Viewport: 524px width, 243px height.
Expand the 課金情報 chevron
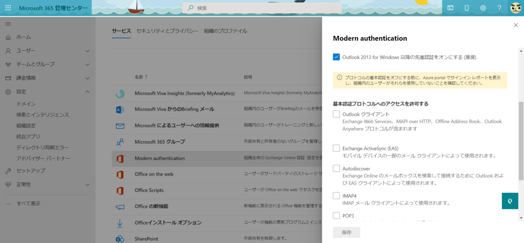[87, 78]
